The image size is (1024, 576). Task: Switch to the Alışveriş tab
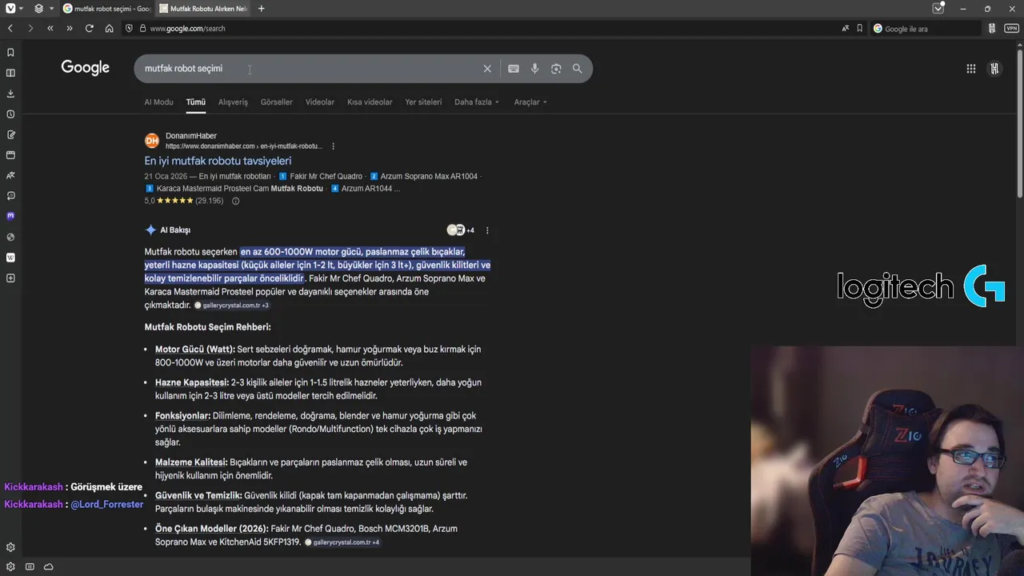233,102
